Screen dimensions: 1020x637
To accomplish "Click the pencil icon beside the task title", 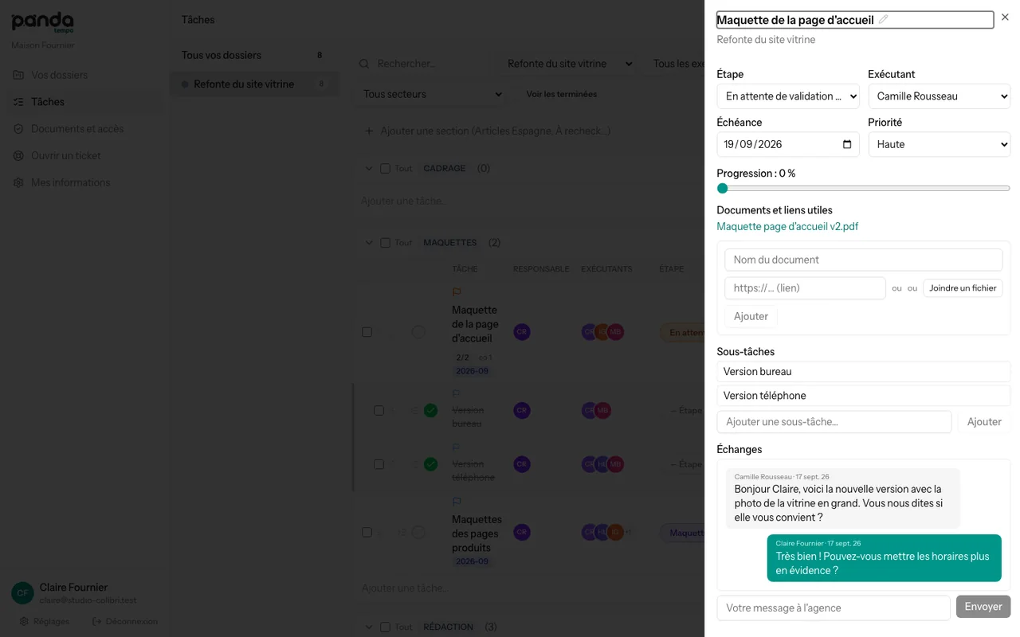I will click(x=883, y=19).
